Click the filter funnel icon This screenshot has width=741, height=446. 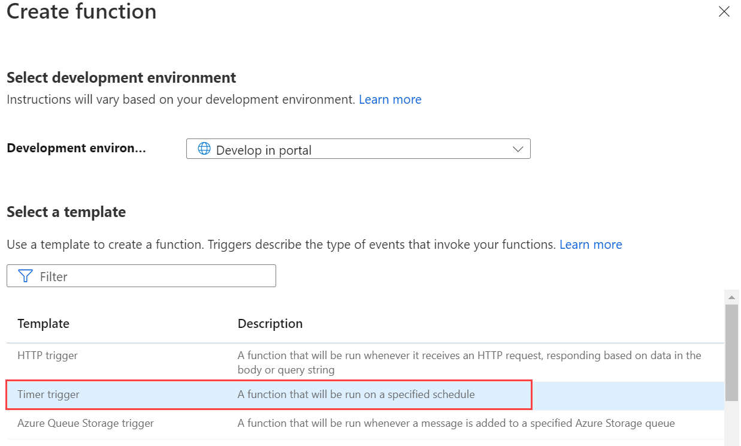[x=25, y=275]
